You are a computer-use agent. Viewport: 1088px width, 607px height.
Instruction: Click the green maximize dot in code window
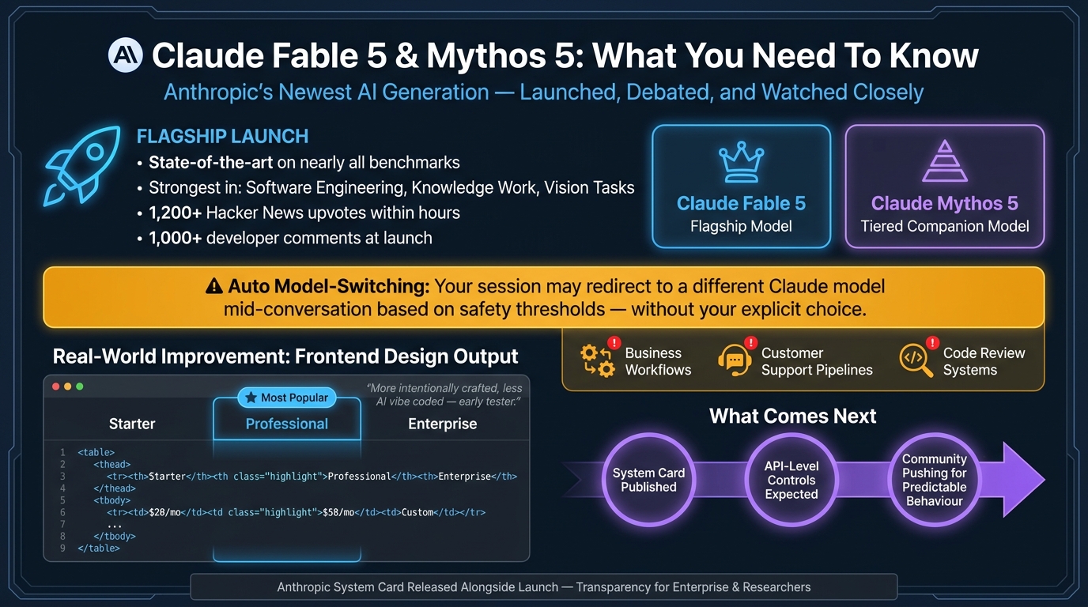[x=79, y=386]
